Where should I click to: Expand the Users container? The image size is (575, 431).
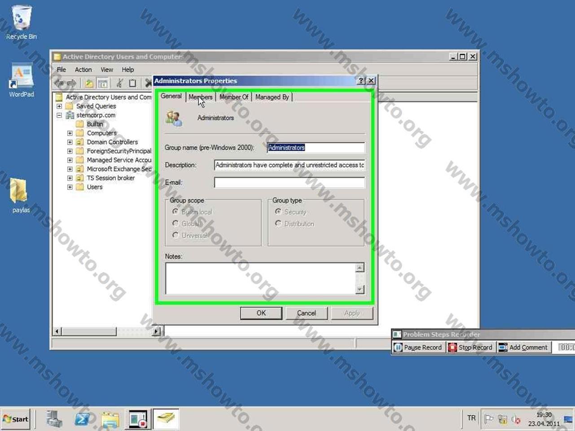pyautogui.click(x=70, y=187)
